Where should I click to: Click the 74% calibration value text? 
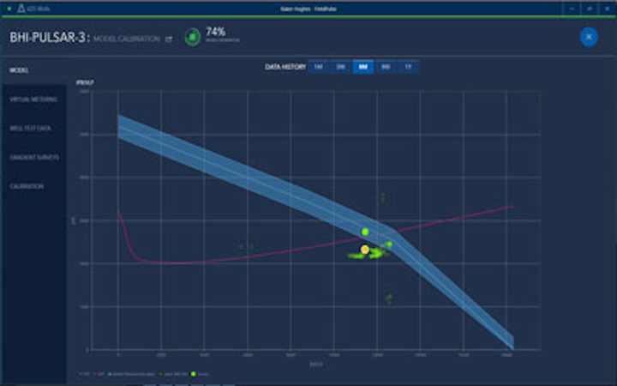click(216, 32)
